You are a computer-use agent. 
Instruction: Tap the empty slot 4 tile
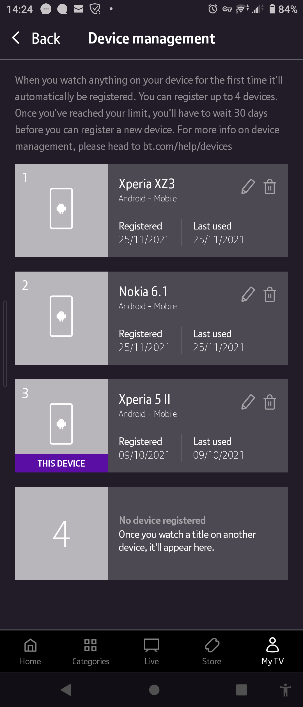coord(61,533)
